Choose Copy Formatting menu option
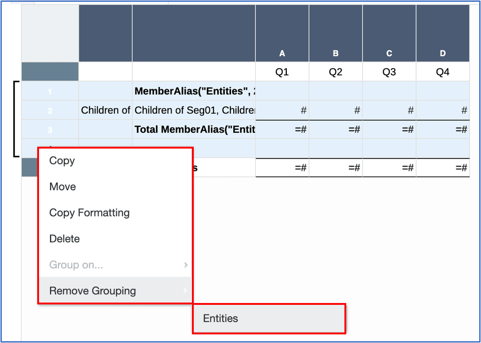Viewport: 481px width, 343px height. (x=89, y=213)
